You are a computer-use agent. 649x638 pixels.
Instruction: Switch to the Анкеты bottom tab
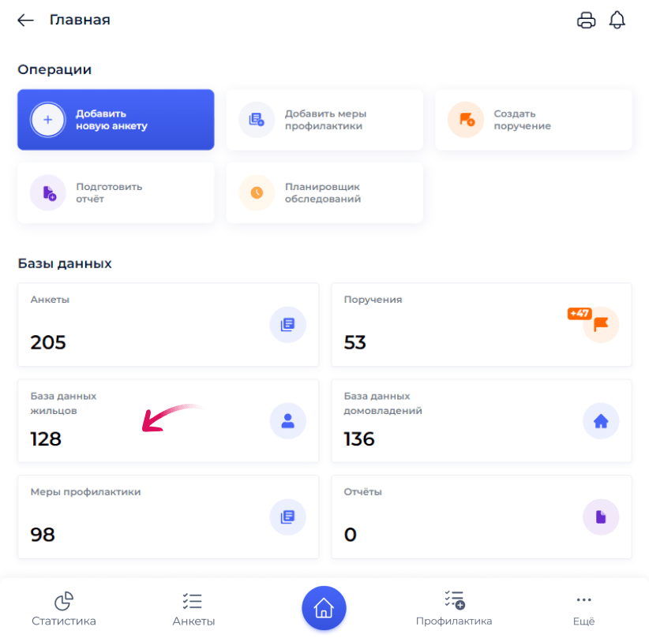[x=193, y=609]
